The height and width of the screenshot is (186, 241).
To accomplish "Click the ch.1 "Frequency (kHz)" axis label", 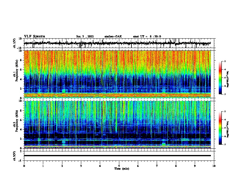I will tap(17, 71).
